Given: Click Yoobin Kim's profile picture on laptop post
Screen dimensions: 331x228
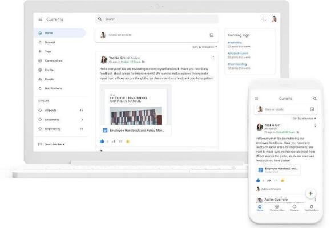Looking at the screenshot, I should pos(104,60).
